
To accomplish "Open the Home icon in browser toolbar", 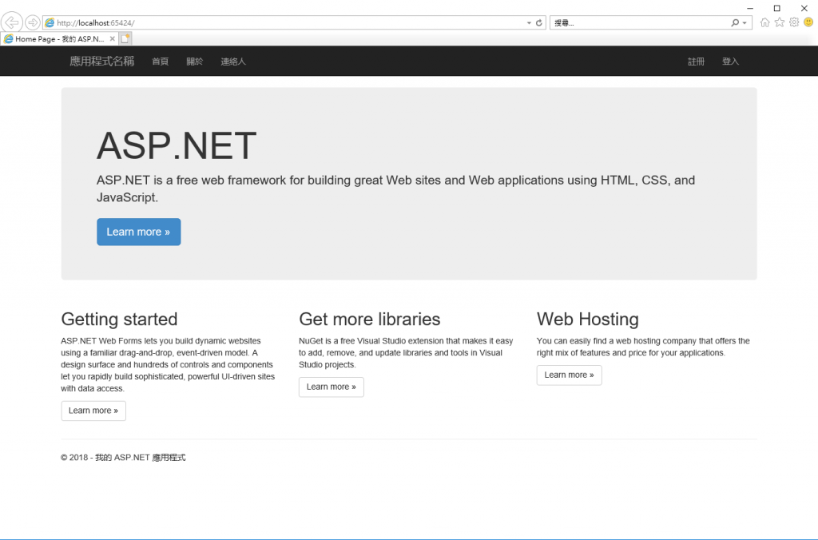I will [x=764, y=22].
